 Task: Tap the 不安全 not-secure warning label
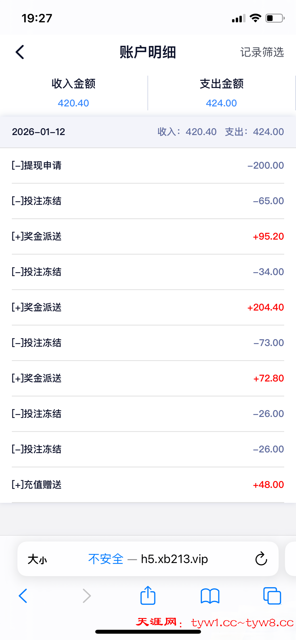pyautogui.click(x=106, y=559)
